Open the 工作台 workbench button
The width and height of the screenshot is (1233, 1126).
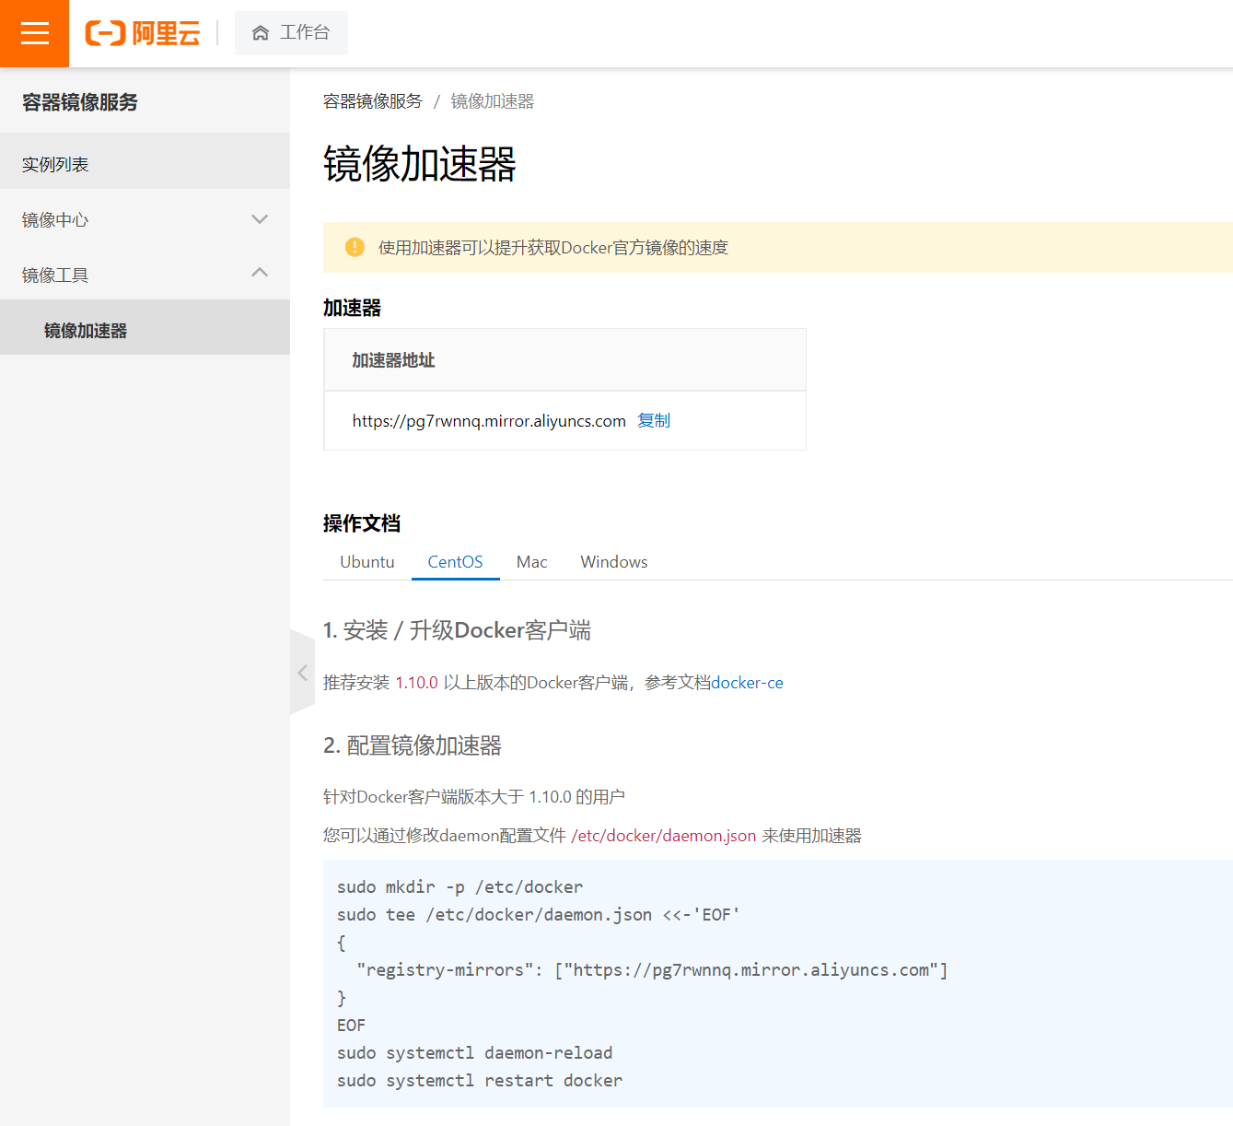click(x=291, y=33)
